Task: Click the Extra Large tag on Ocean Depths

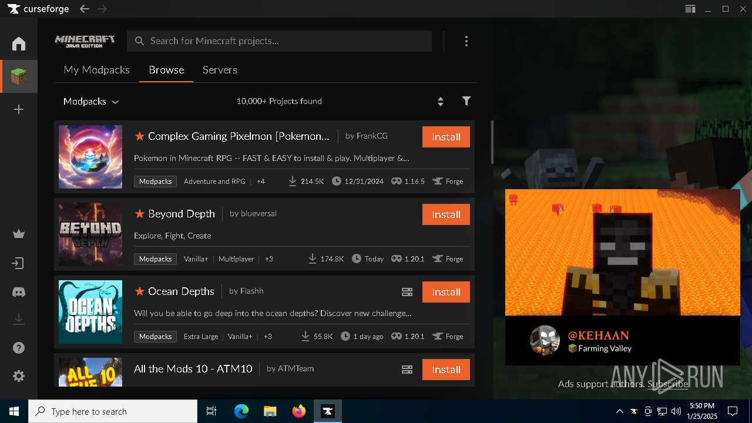Action: tap(201, 337)
